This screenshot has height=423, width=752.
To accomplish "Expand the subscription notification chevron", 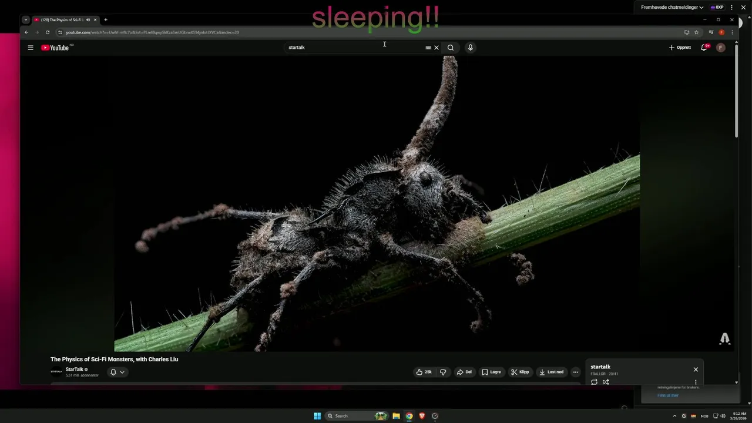I will pos(122,372).
